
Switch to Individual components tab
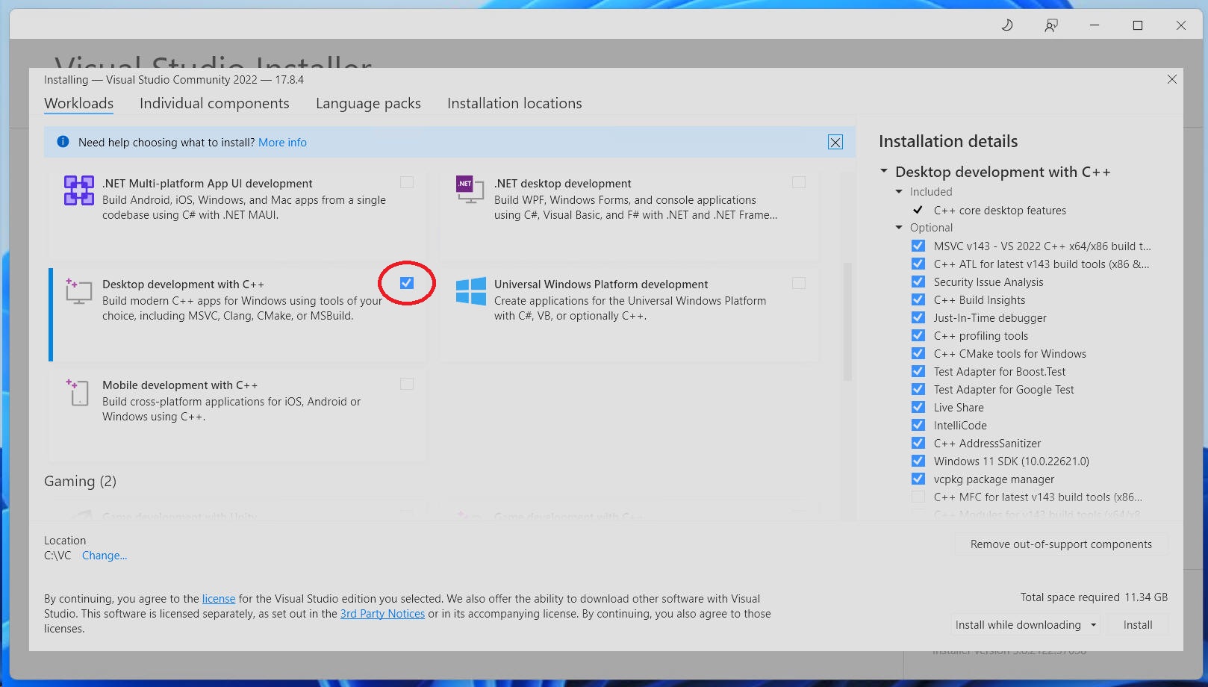tap(214, 103)
